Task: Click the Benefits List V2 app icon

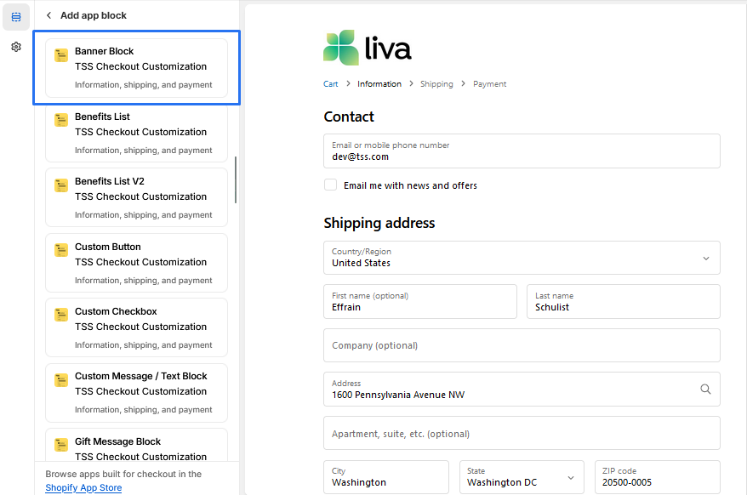Action: tap(61, 185)
